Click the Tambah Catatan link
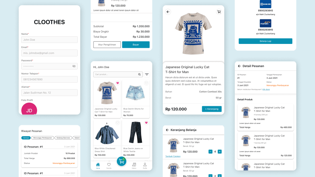The width and height of the screenshot is (315, 177). point(173,156)
